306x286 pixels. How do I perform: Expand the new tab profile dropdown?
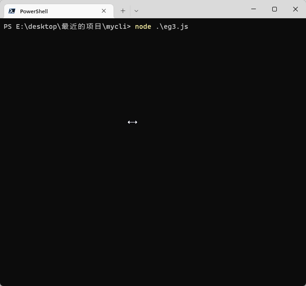point(136,11)
